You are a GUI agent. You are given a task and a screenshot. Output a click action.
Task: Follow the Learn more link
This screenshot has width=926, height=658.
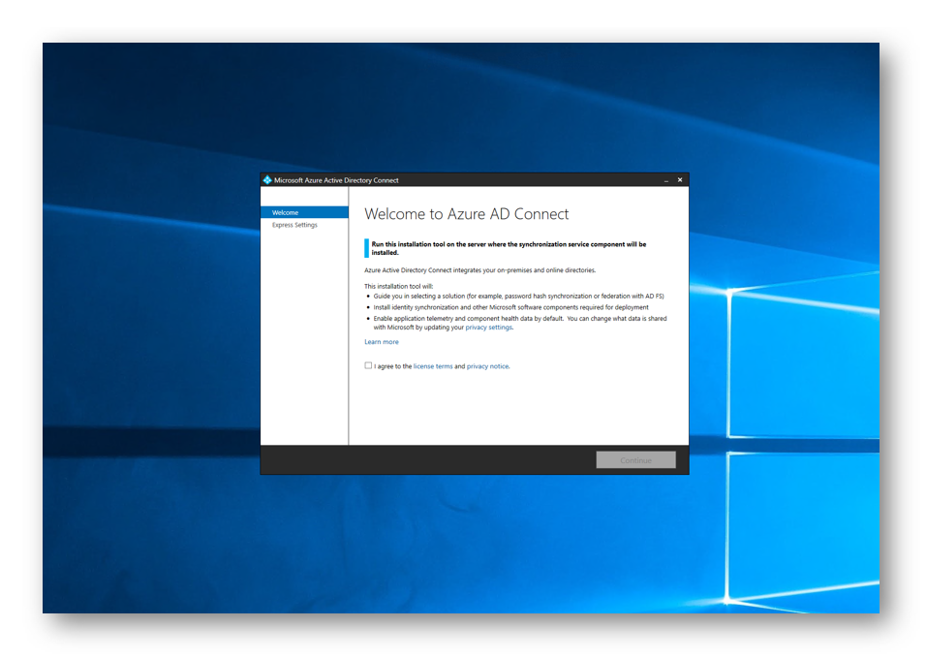(x=382, y=342)
